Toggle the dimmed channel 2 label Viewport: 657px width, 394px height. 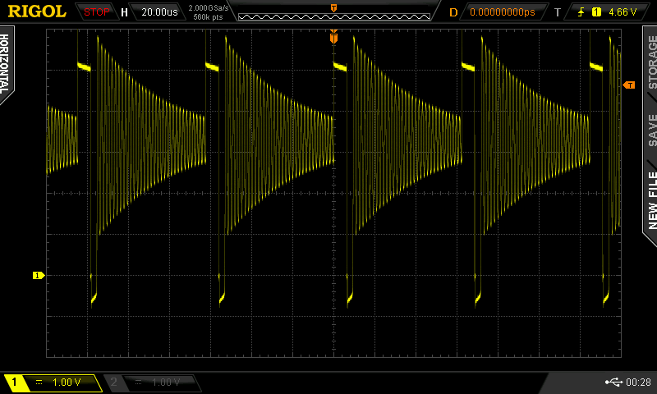coord(113,382)
